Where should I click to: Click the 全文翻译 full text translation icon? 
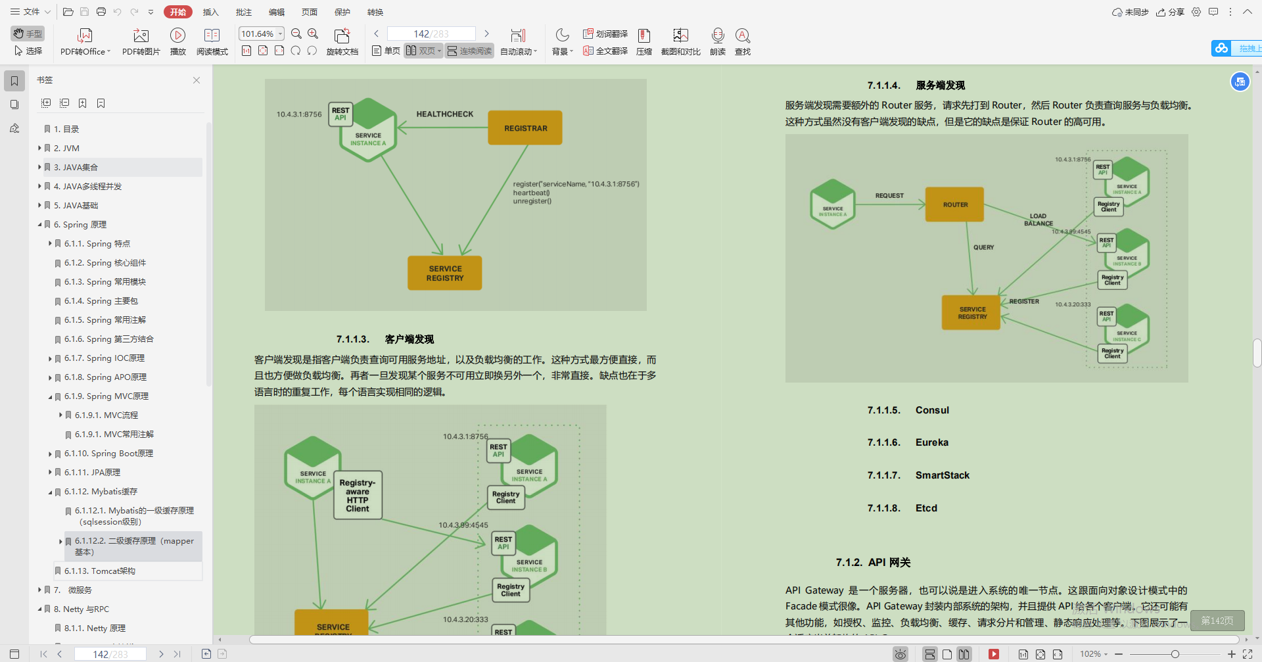pyautogui.click(x=588, y=51)
